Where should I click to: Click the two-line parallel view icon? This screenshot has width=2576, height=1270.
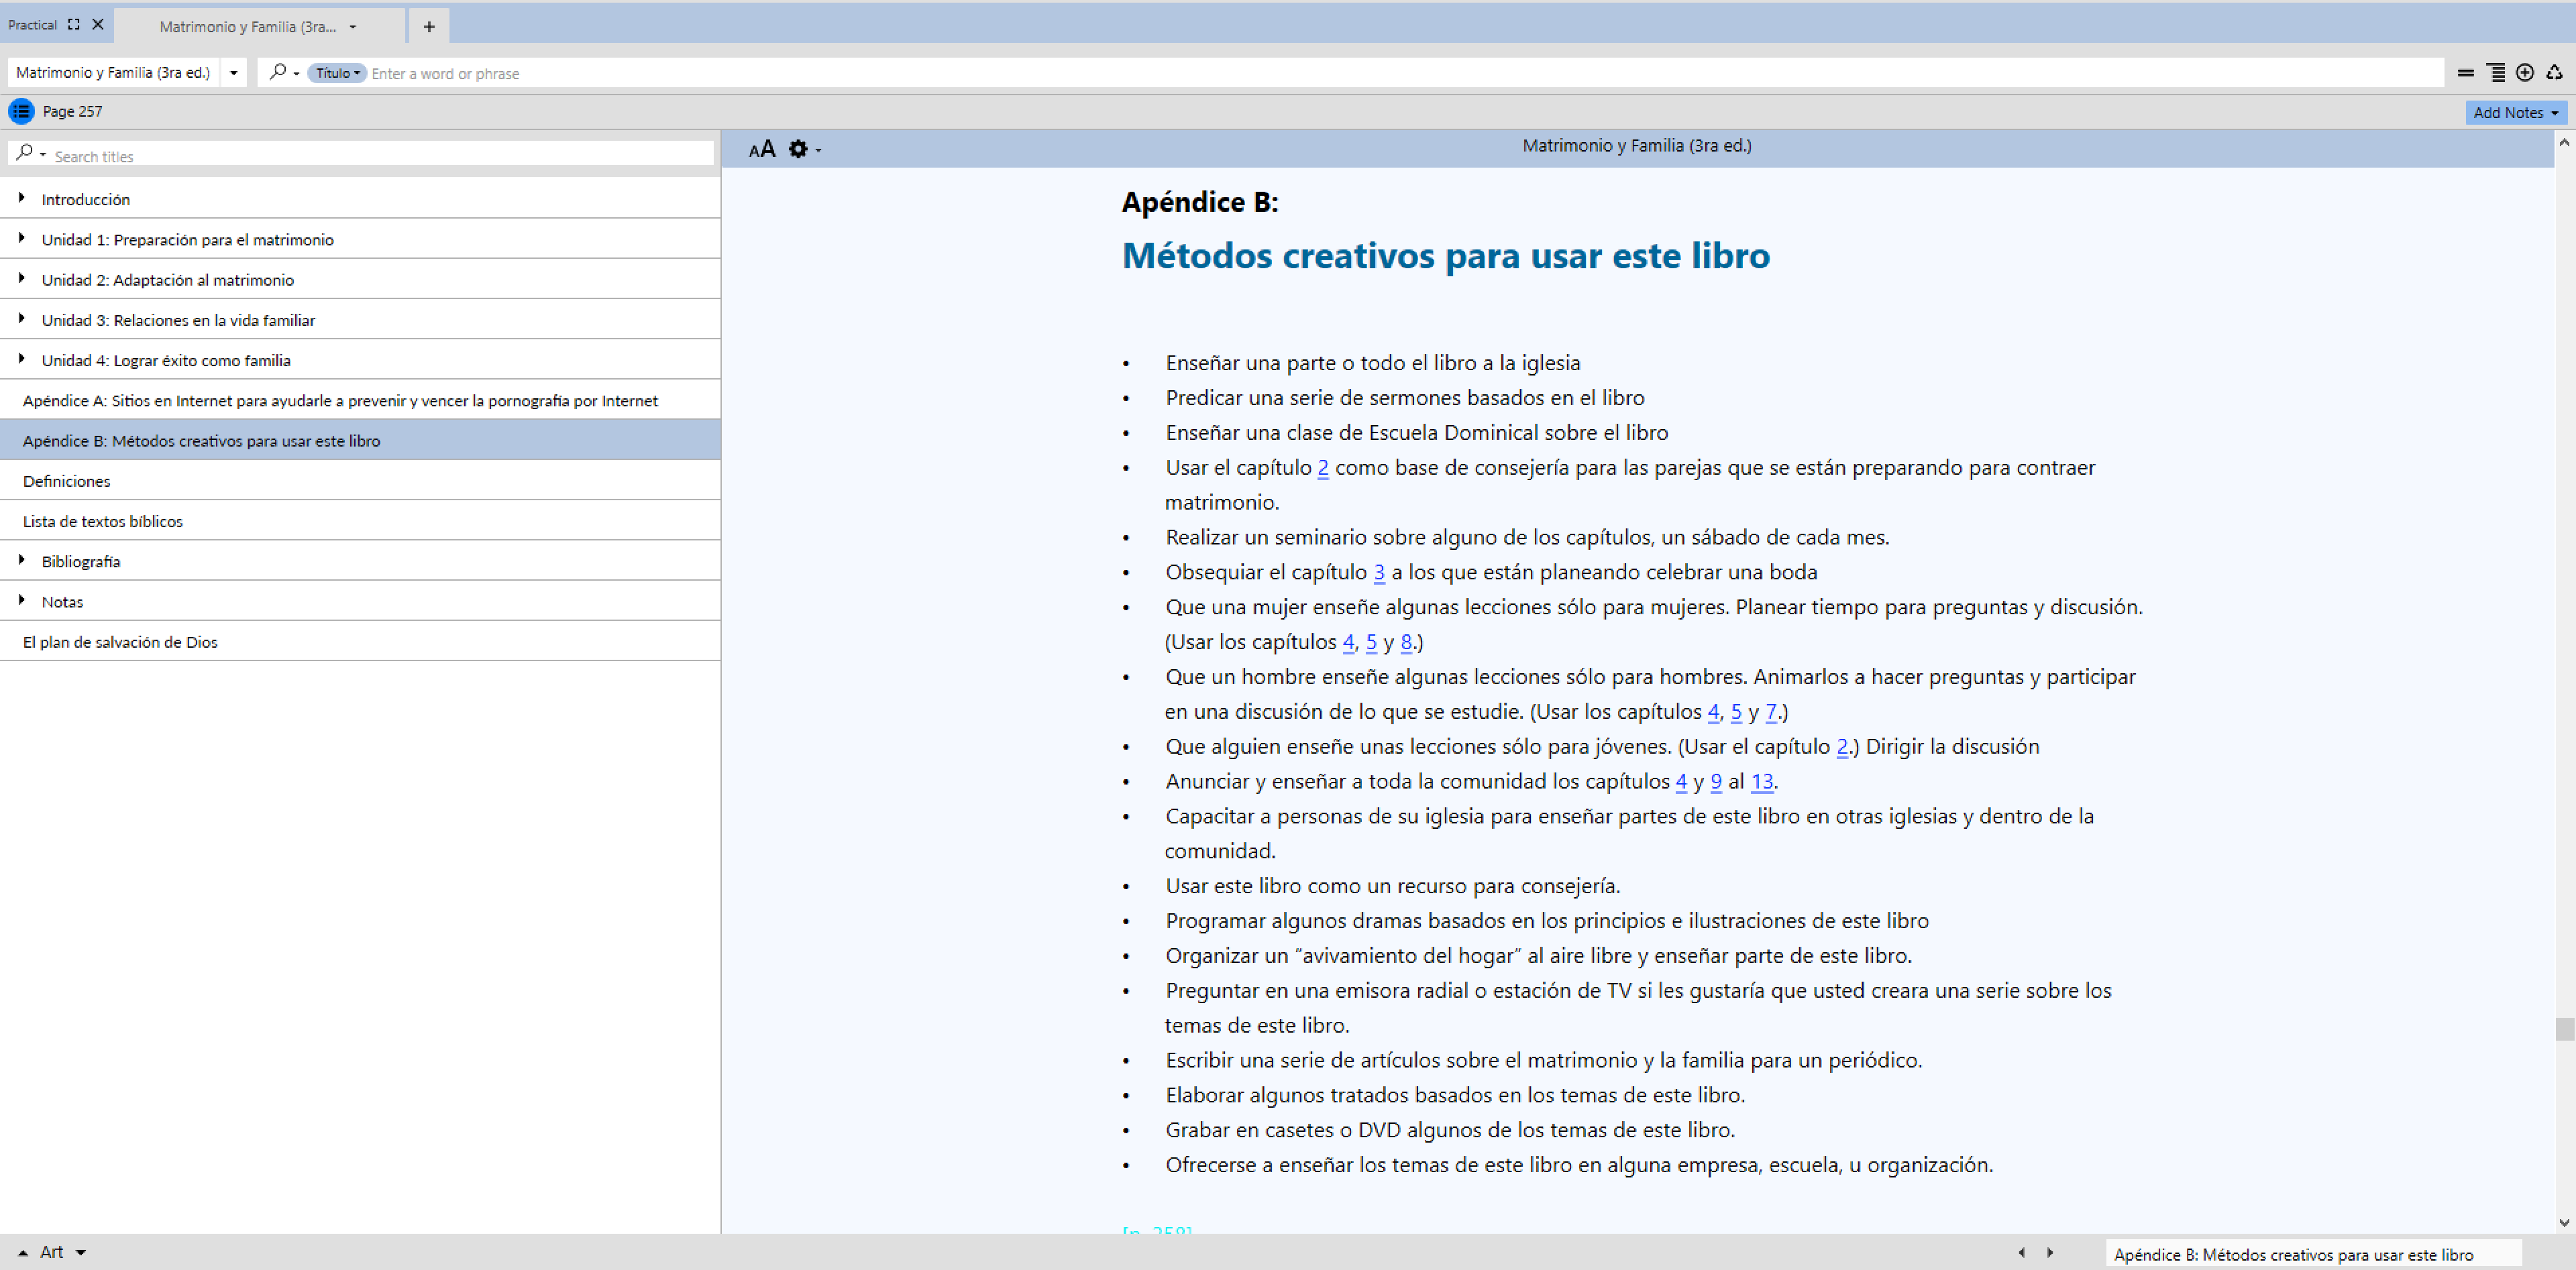click(2465, 72)
